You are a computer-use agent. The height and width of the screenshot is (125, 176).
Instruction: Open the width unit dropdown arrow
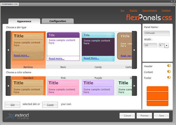tap(167, 46)
